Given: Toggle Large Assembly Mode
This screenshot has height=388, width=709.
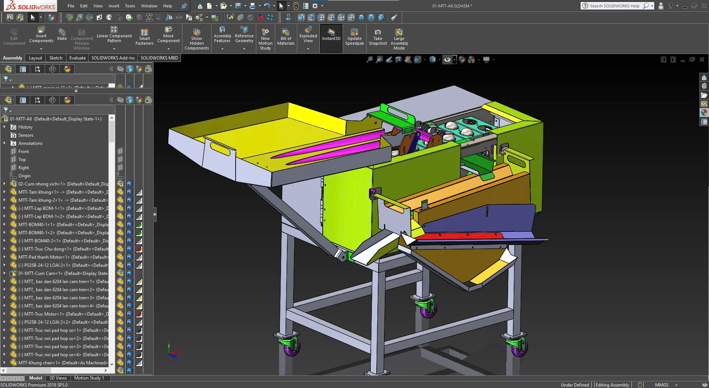Looking at the screenshot, I should click(399, 39).
